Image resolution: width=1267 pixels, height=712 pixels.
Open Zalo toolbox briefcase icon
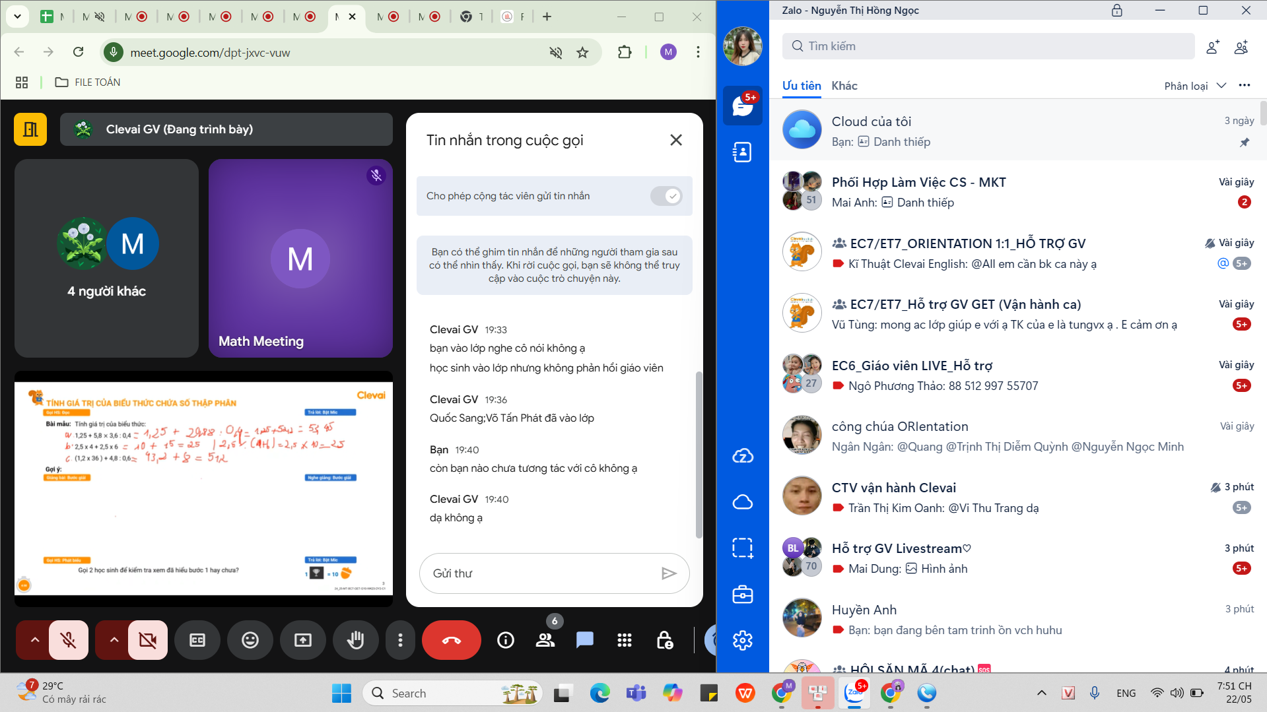(743, 595)
